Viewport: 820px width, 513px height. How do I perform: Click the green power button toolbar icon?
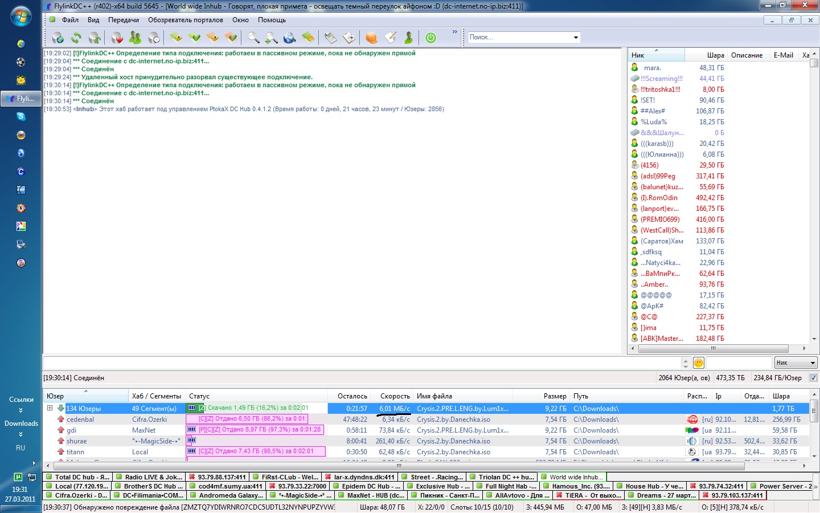(431, 38)
